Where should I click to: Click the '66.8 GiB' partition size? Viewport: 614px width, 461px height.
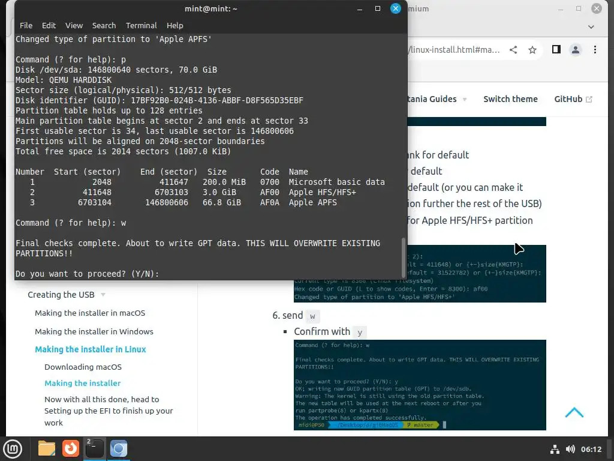pos(222,202)
